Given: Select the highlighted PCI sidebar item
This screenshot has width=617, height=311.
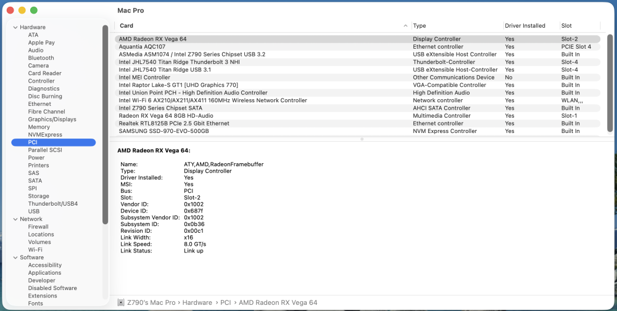Looking at the screenshot, I should [x=54, y=142].
